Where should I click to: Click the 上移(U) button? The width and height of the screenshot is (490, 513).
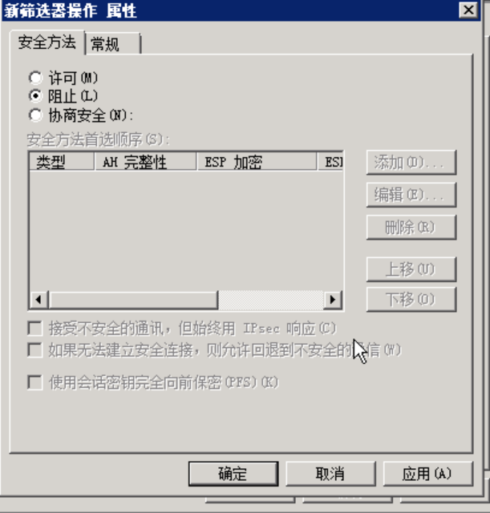(x=411, y=269)
